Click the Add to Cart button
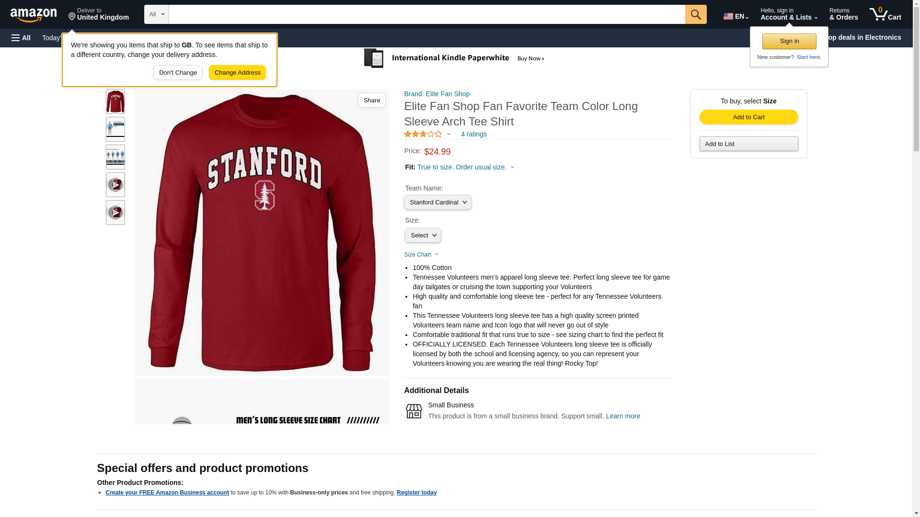920x517 pixels. [x=748, y=117]
